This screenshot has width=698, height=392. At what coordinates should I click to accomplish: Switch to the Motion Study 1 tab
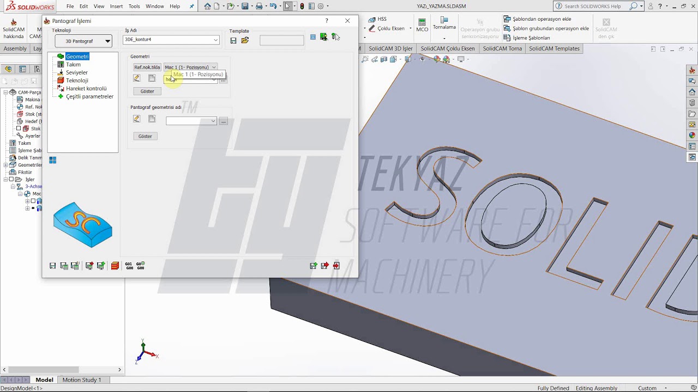point(82,380)
